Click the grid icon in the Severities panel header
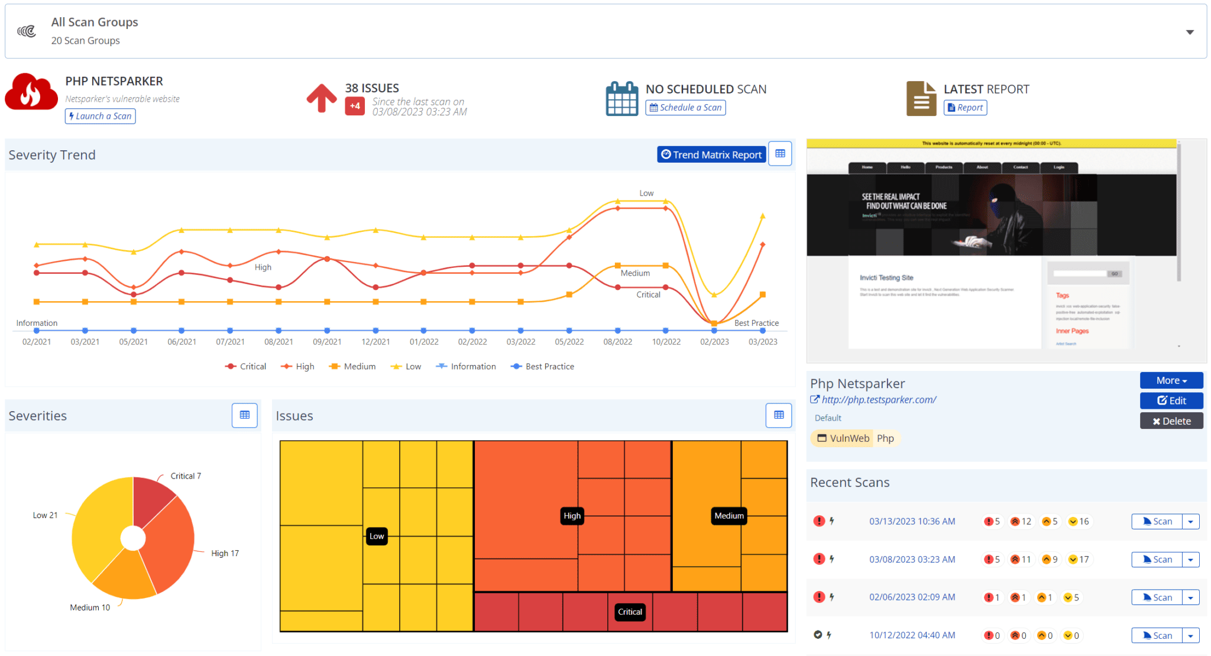 click(244, 415)
